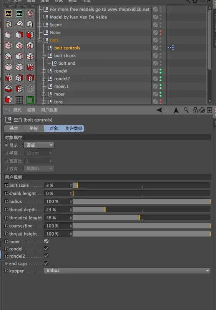Toggle the attribute manager lock icon

point(195,110)
